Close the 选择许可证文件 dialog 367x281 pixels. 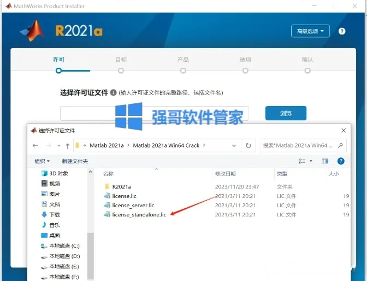click(x=344, y=131)
